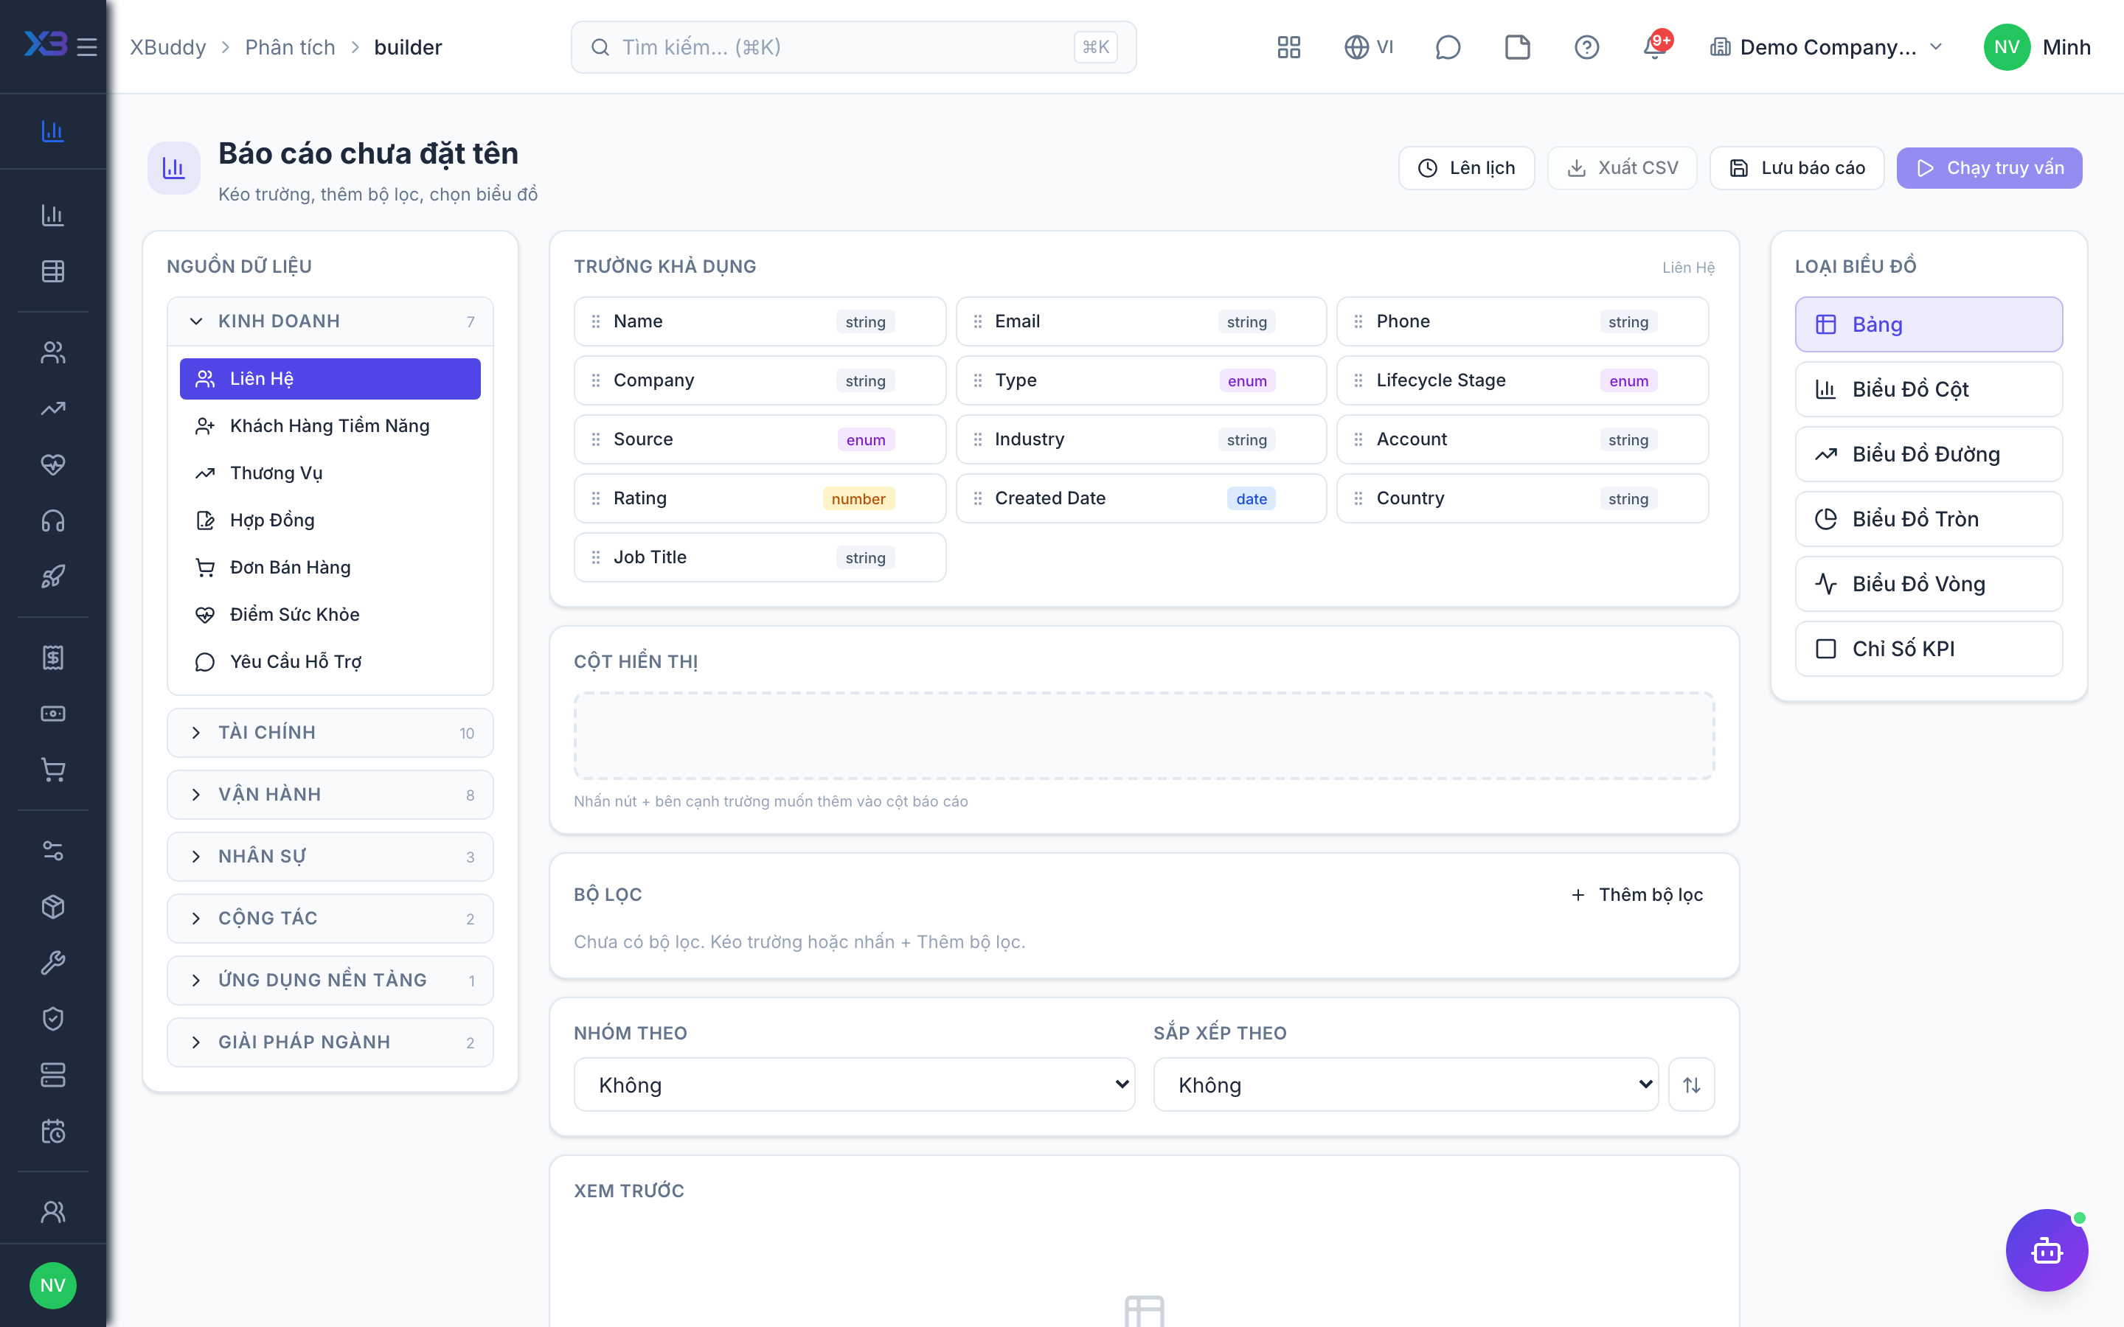Go to Phân tích breadcrumb
2124x1327 pixels.
click(x=290, y=47)
